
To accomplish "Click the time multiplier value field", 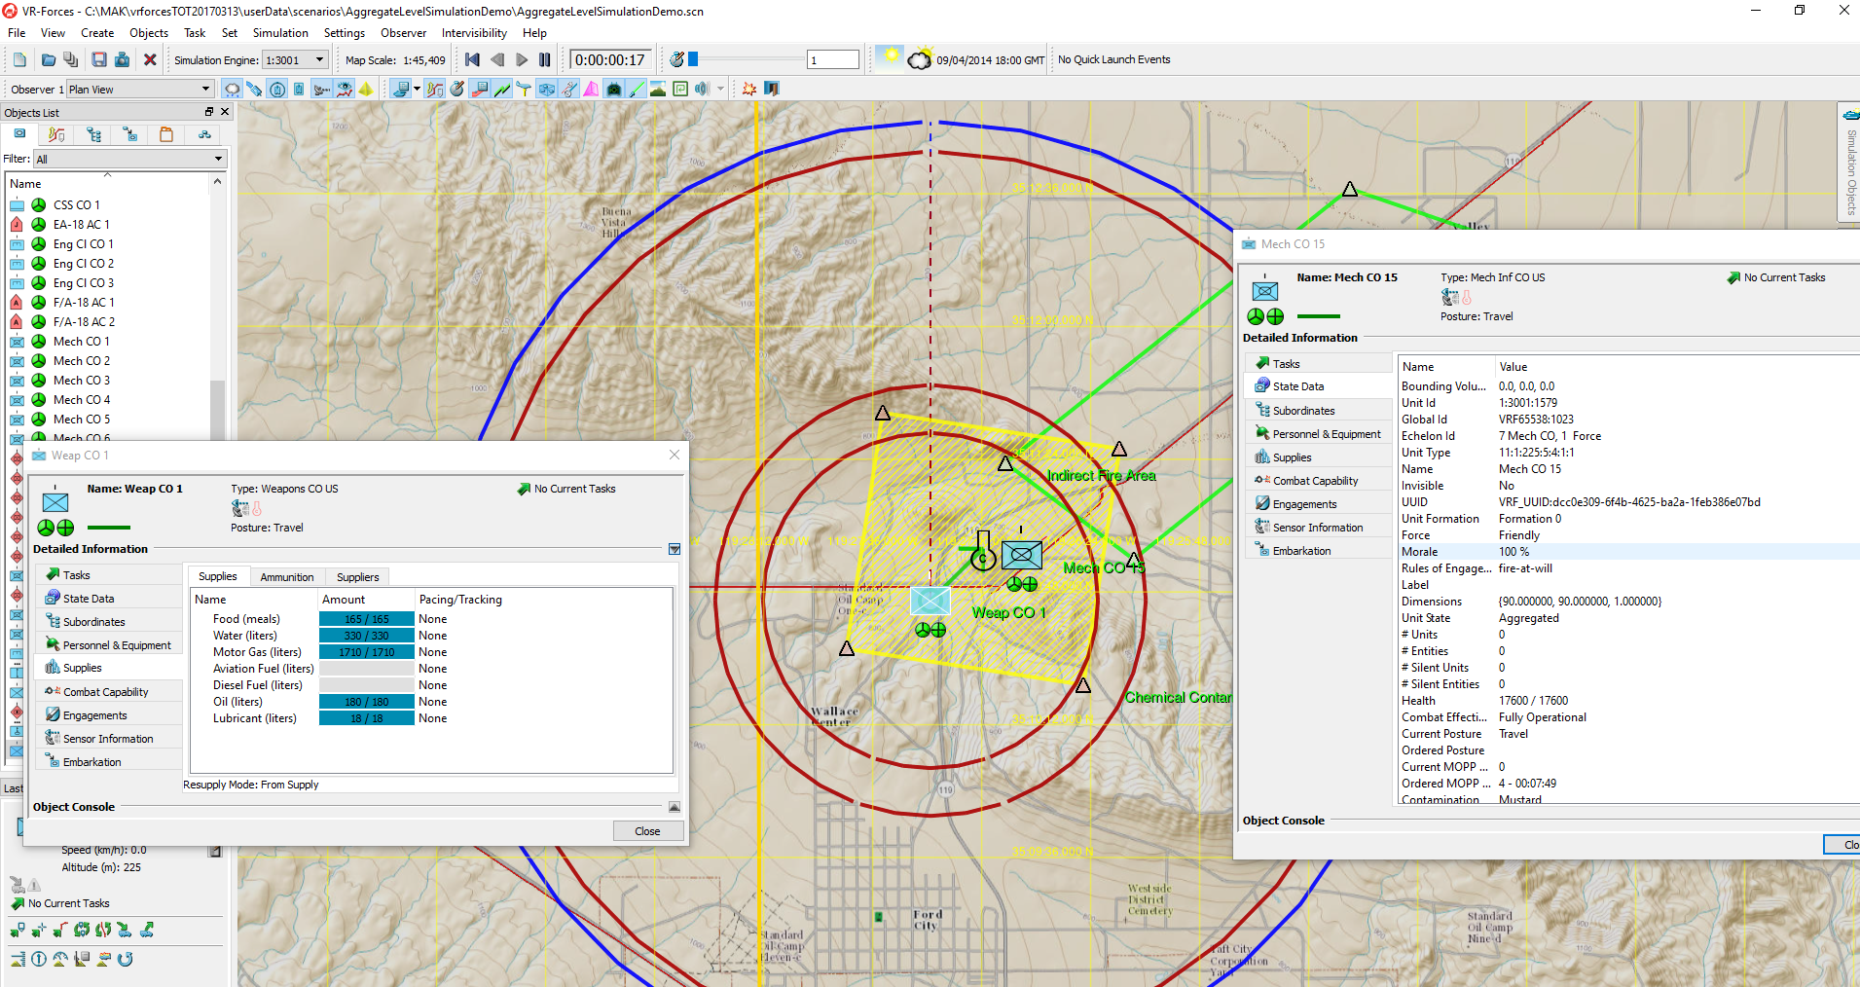I will coord(833,60).
